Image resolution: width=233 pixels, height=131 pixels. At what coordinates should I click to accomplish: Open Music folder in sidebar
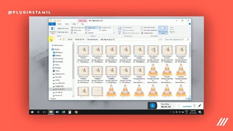click(56, 65)
